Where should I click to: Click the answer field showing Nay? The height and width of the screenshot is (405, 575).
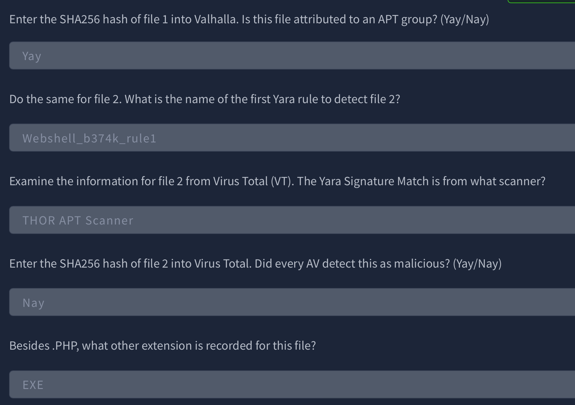point(292,302)
